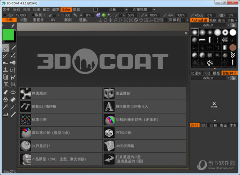240x175 pixels.
Task: Adjust the 50% depth slider value
Action: coord(131,15)
